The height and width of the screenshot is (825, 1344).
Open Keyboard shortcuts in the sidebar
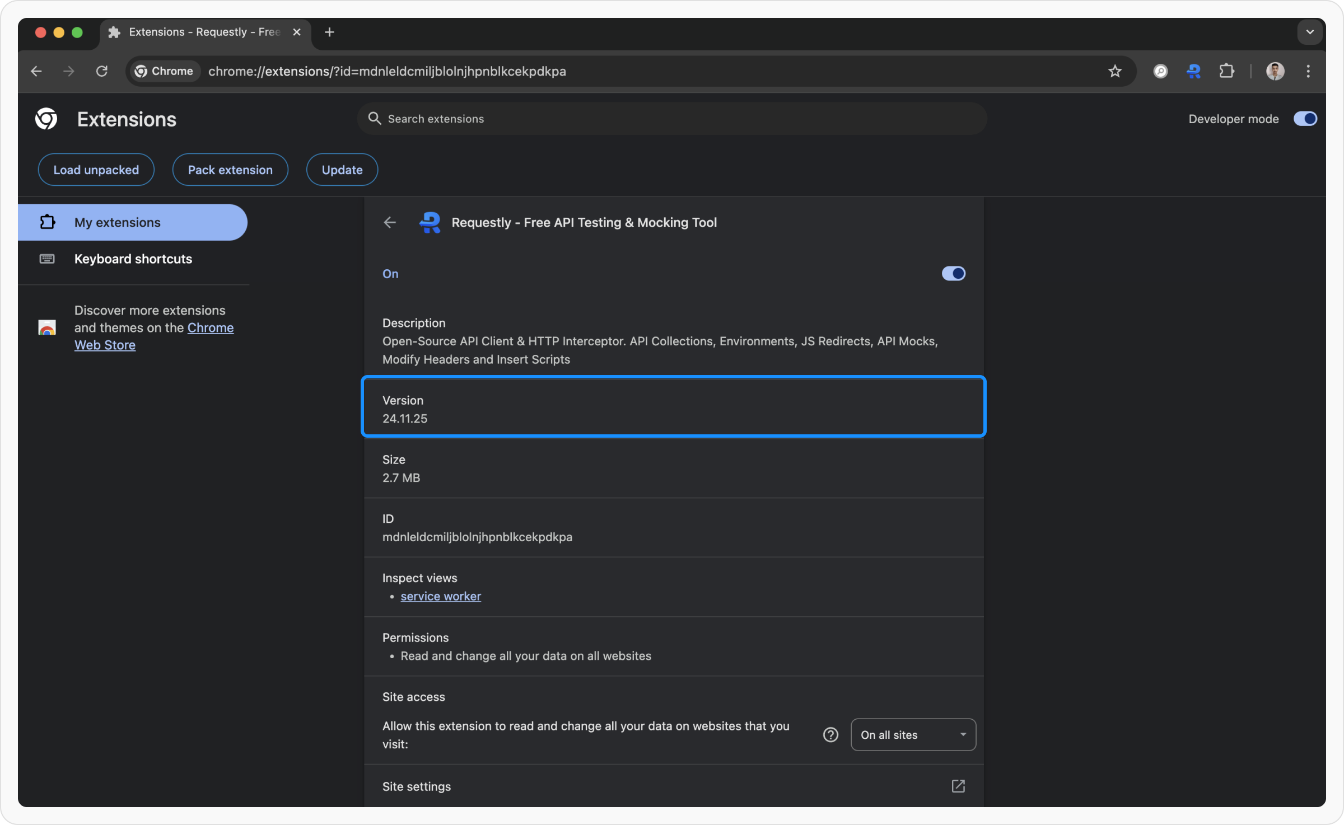(133, 259)
